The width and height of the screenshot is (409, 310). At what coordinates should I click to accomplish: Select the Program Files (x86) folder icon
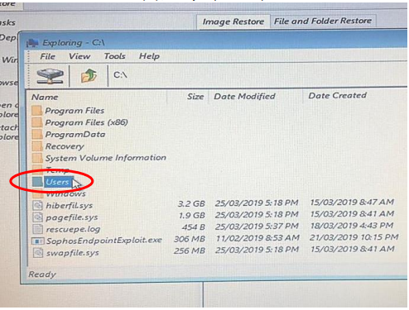click(x=36, y=122)
